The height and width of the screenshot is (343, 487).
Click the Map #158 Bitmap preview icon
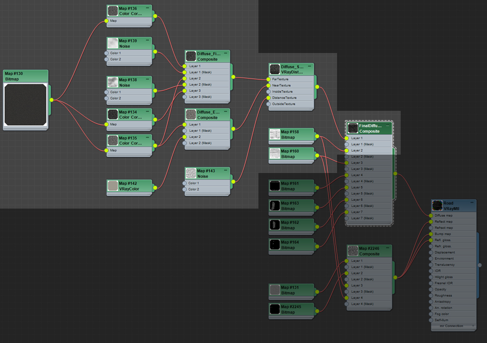pos(274,134)
